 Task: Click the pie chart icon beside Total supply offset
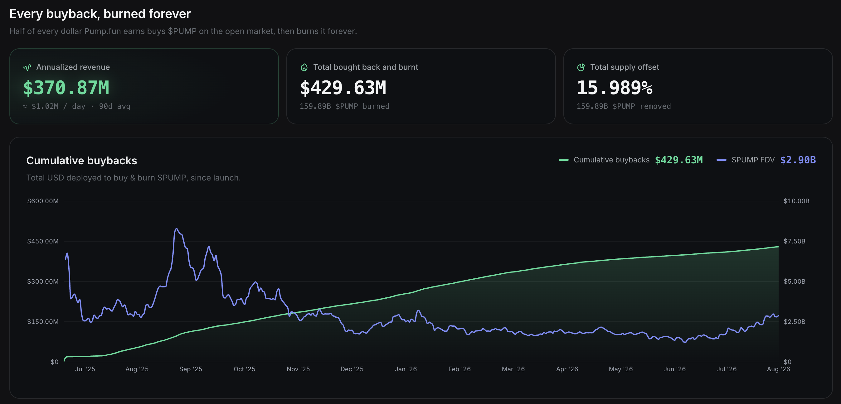click(x=581, y=67)
